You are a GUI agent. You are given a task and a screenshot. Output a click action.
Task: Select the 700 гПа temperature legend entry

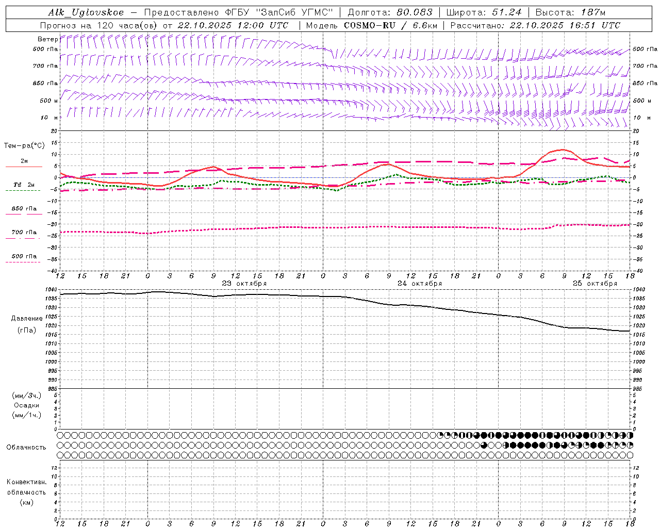(24, 233)
